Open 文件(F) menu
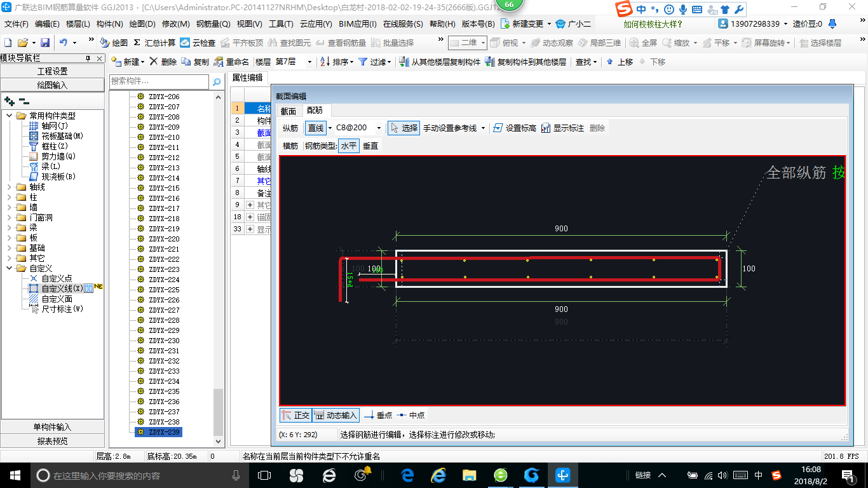Viewport: 868px width, 488px height. click(x=17, y=24)
